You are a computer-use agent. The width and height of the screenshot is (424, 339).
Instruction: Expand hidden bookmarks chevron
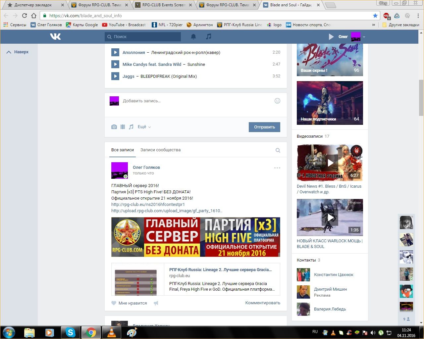[x=374, y=25]
